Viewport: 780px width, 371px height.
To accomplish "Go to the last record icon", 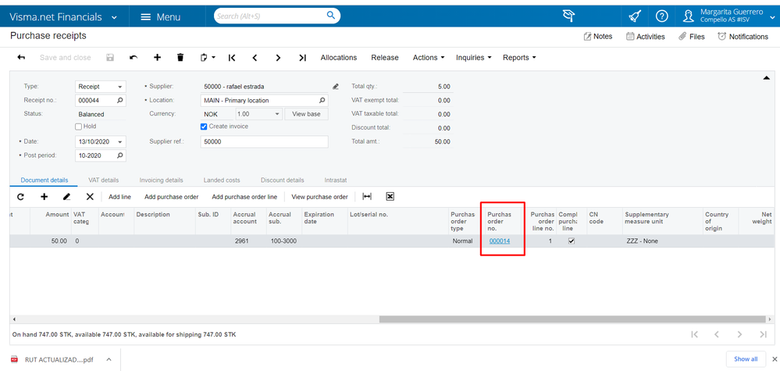I will [x=302, y=58].
